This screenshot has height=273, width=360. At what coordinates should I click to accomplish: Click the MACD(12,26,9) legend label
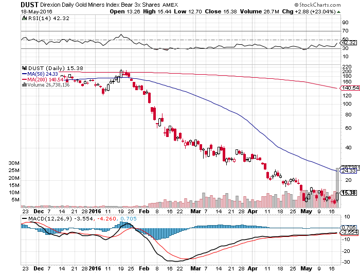(50, 218)
